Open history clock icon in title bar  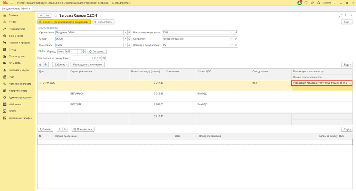click(x=306, y=3)
